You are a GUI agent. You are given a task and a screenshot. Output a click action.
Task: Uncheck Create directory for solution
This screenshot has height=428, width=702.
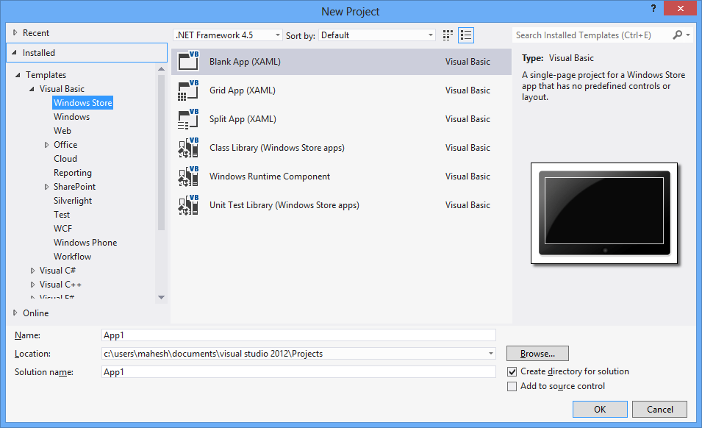(x=512, y=371)
